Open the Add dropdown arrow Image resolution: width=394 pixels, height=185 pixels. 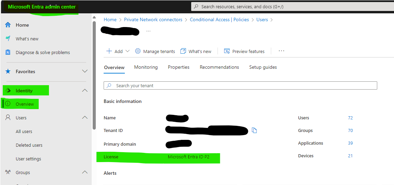pyautogui.click(x=127, y=51)
